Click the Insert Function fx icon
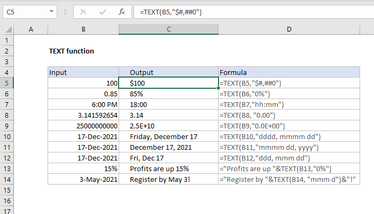The width and height of the screenshot is (374, 214). pyautogui.click(x=122, y=11)
